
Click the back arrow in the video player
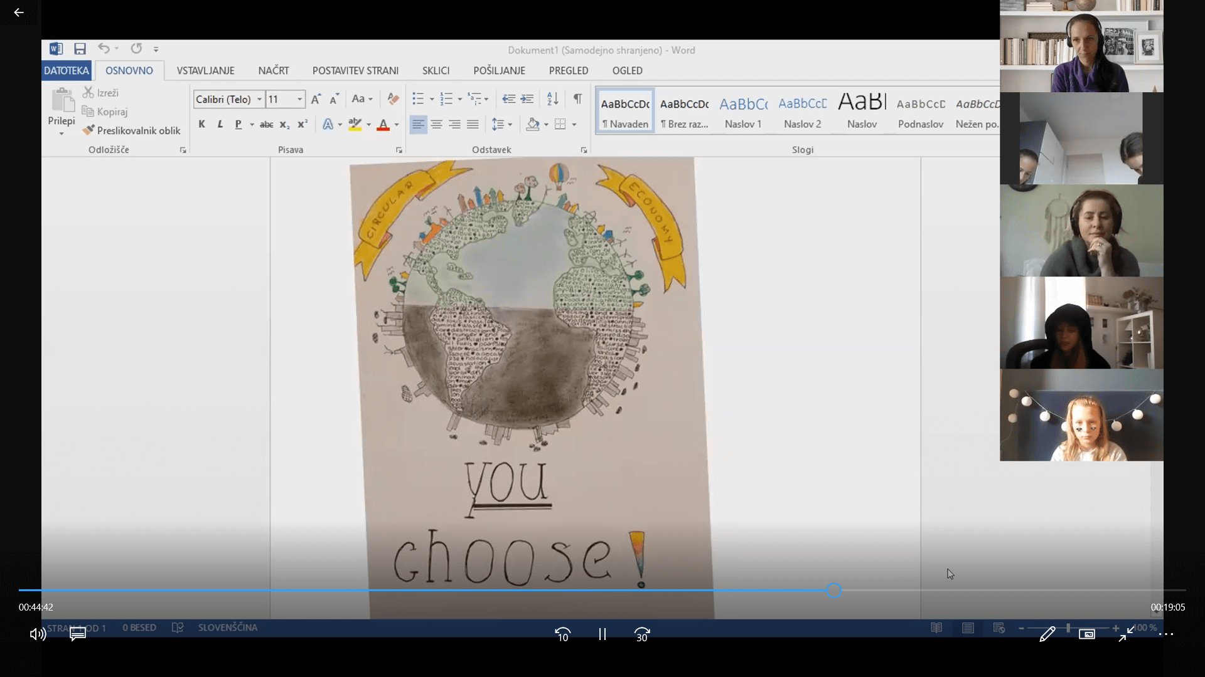18,13
